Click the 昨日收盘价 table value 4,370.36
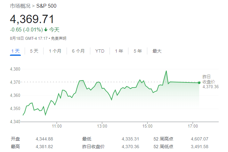This screenshot has width=228, height=152. (x=130, y=147)
